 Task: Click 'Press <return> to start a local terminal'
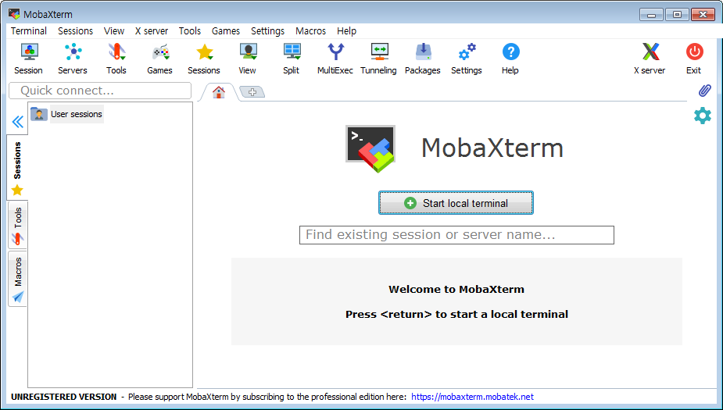pos(456,314)
